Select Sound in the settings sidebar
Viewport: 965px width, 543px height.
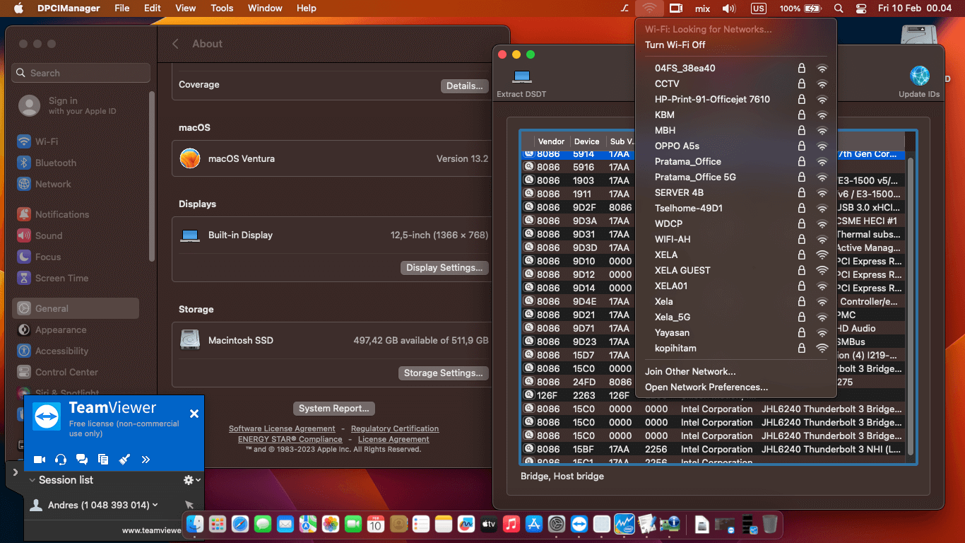click(76, 235)
